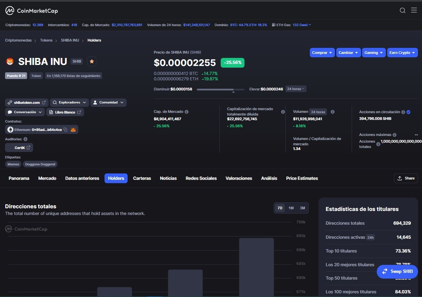Select the 3M chart range
This screenshot has height=297, width=422.
coord(302,208)
